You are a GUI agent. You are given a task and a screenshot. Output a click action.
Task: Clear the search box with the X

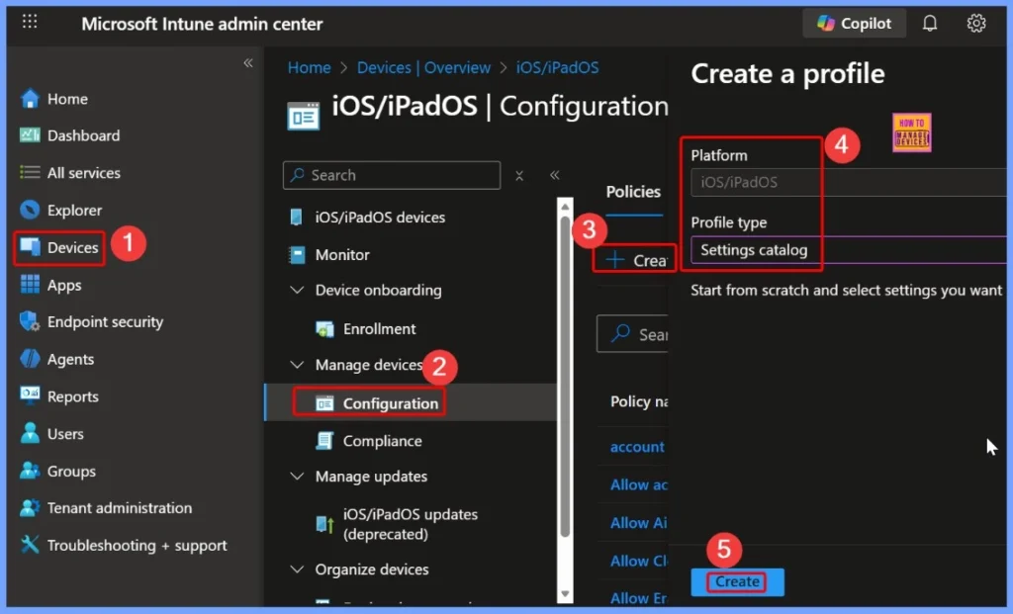coord(519,175)
